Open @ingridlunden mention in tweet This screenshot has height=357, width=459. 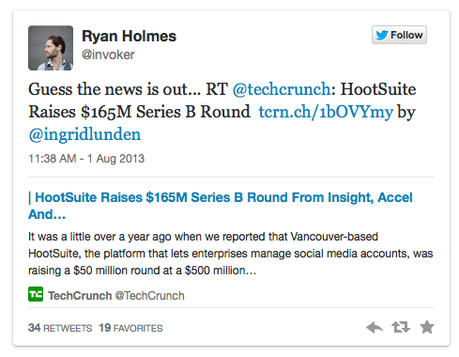(84, 134)
